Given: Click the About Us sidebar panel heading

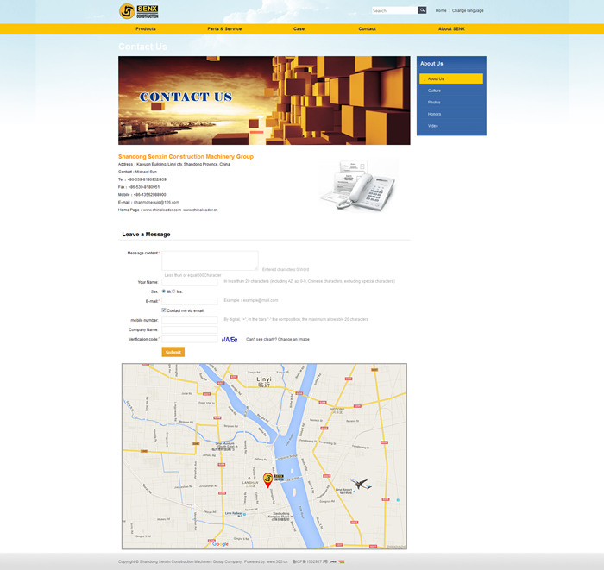Looking at the screenshot, I should tap(431, 64).
